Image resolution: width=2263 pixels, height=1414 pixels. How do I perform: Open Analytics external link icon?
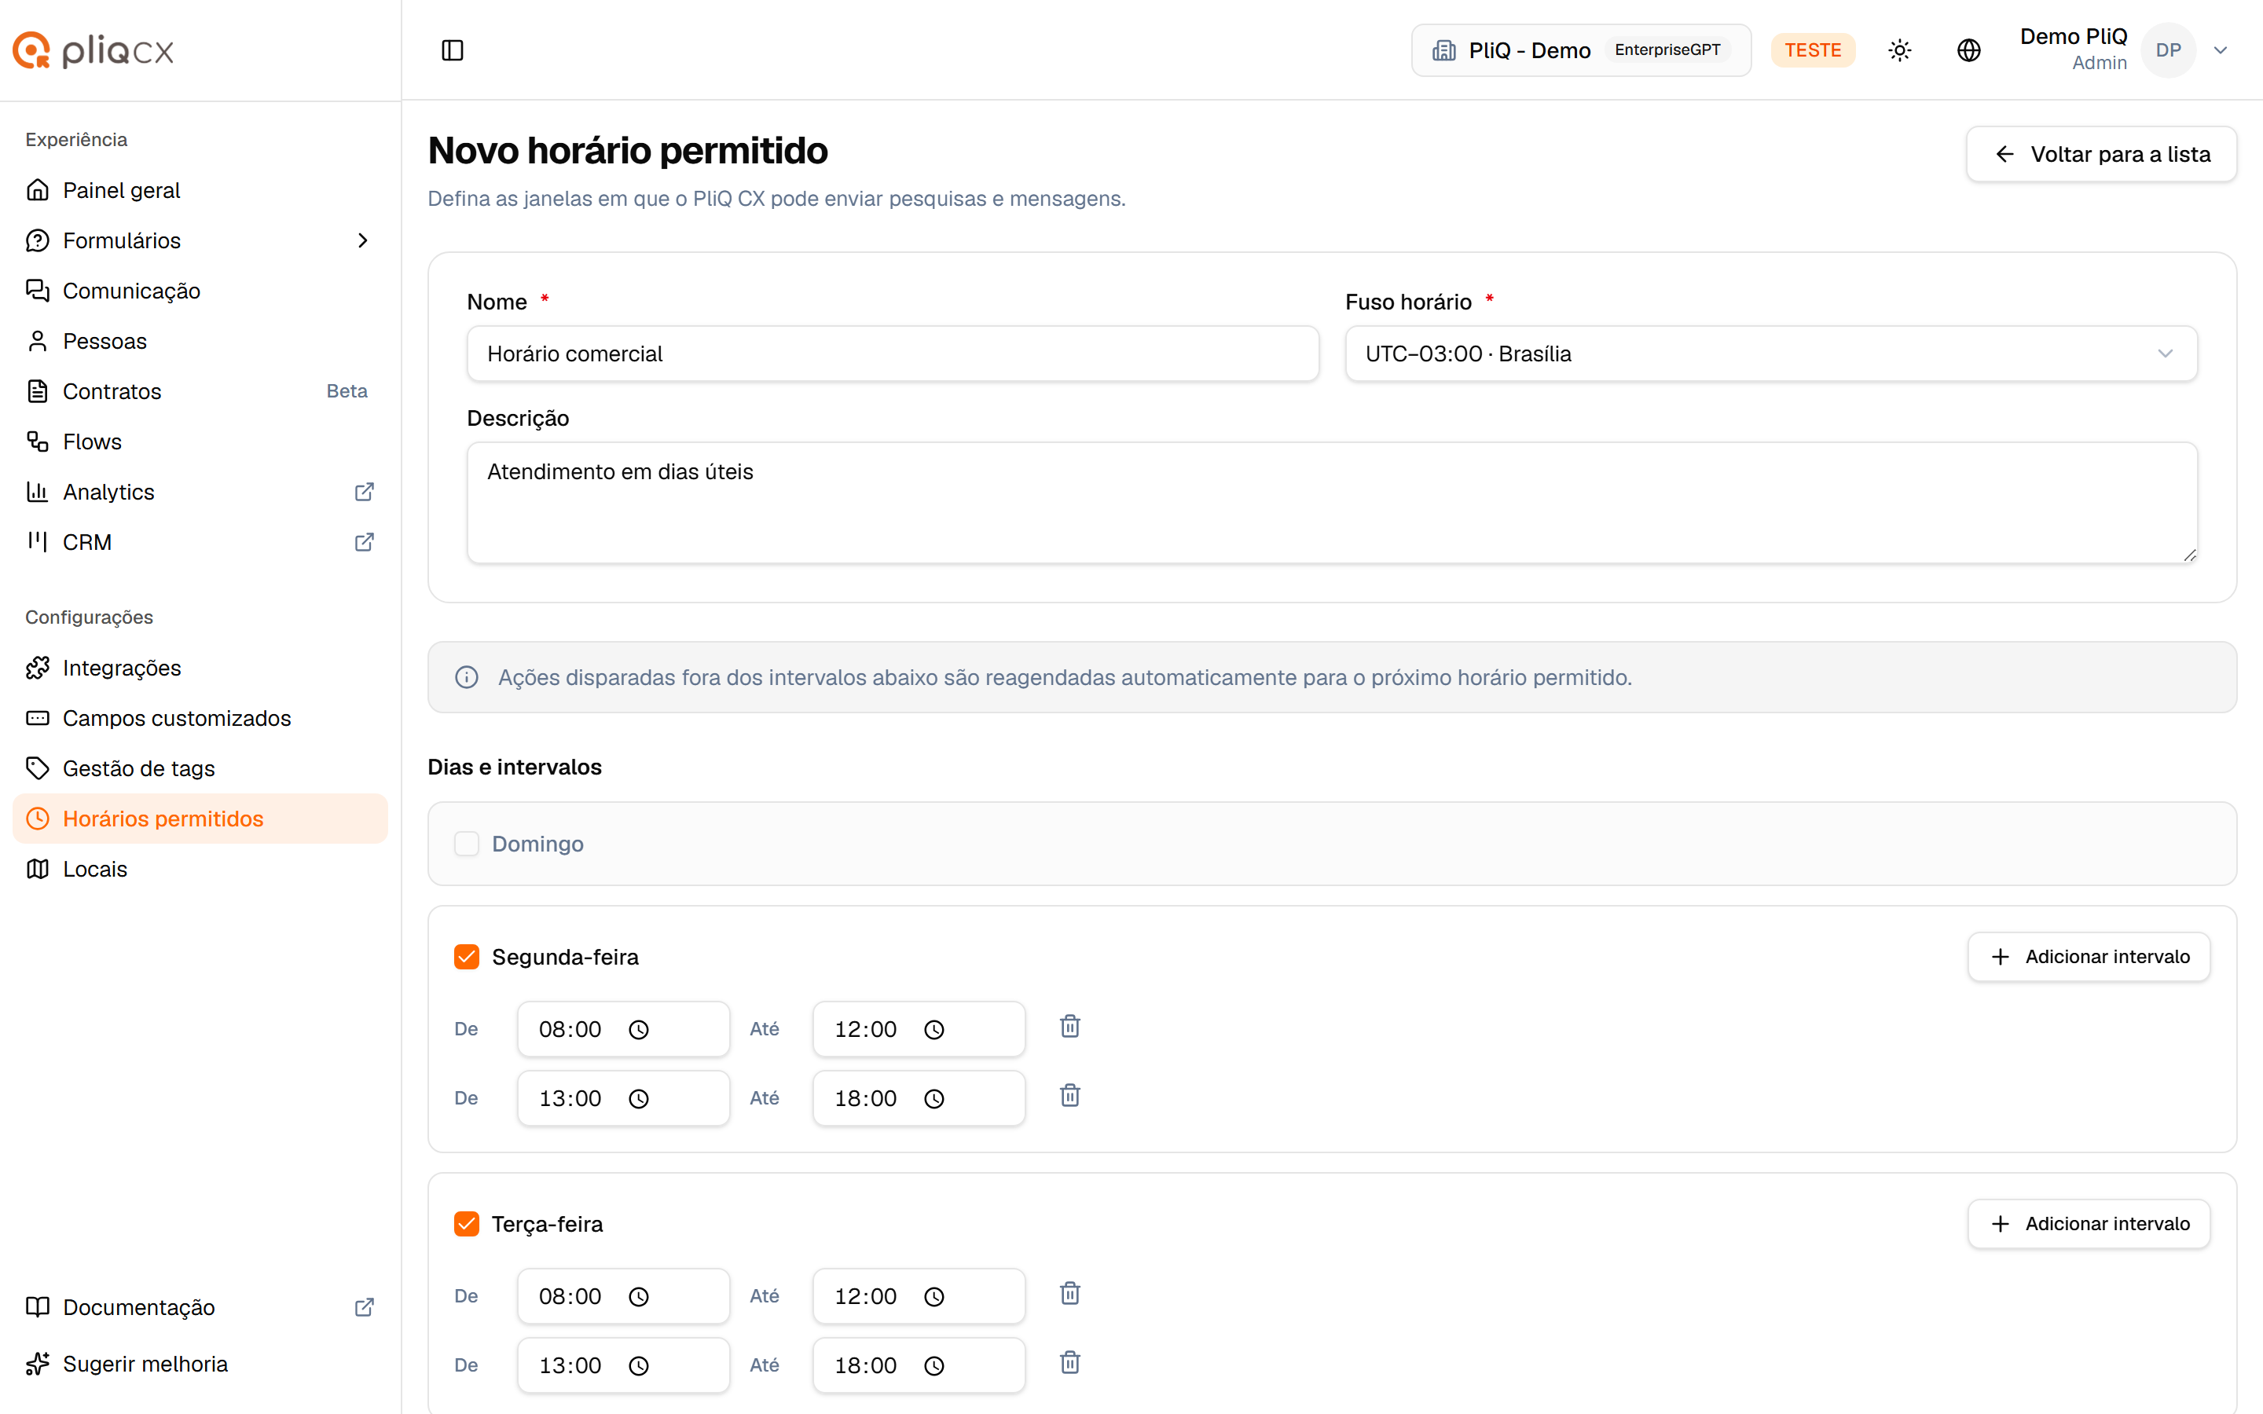coord(365,492)
